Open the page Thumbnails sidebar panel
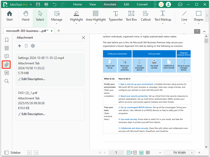Viewport: 210px width, 157px height. tap(7, 48)
